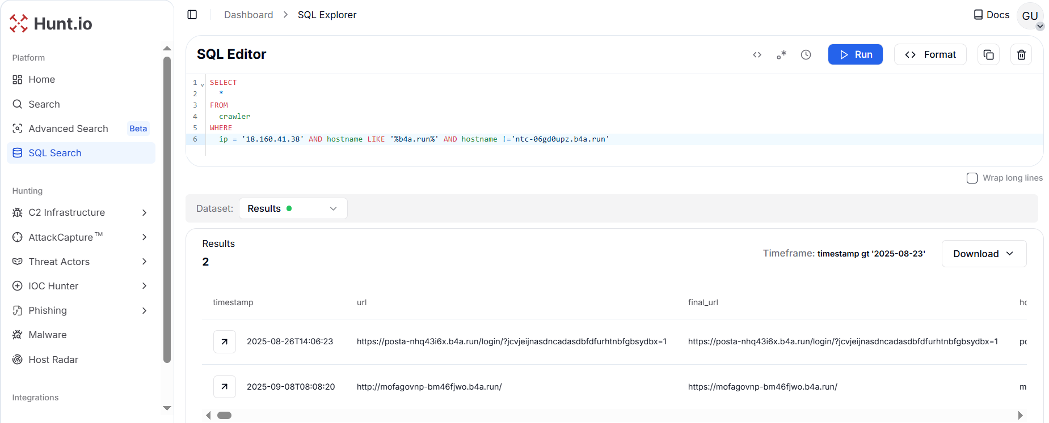The height and width of the screenshot is (423, 1049).
Task: Run the SQL query
Action: tap(855, 54)
